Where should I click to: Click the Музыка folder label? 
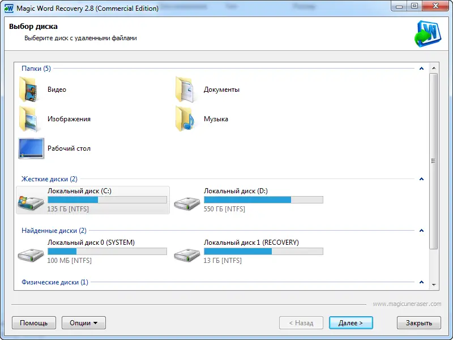coord(216,119)
